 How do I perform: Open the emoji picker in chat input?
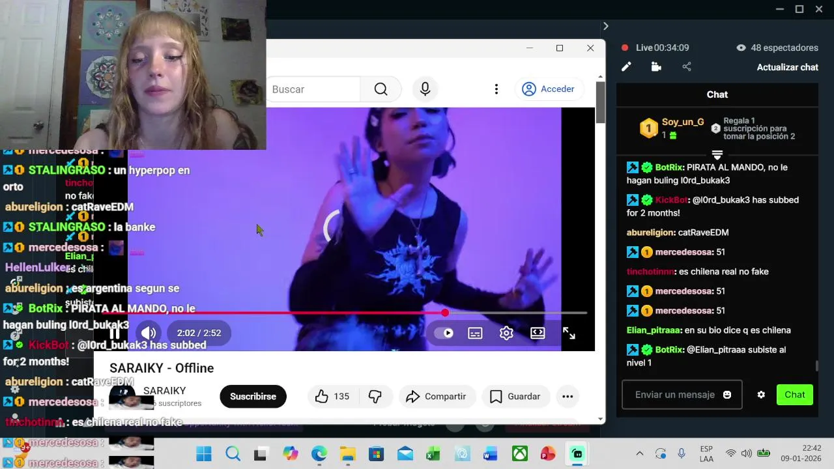click(x=727, y=395)
